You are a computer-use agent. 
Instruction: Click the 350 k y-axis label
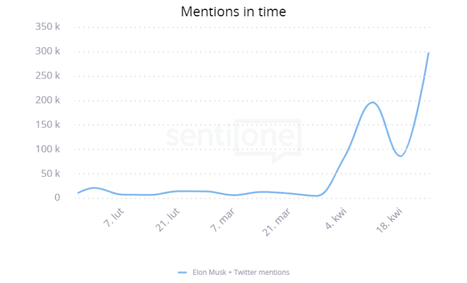click(x=47, y=27)
